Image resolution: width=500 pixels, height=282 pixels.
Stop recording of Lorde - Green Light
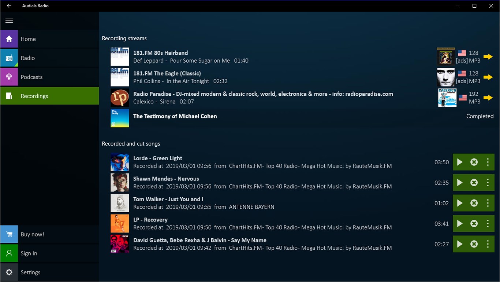(474, 162)
